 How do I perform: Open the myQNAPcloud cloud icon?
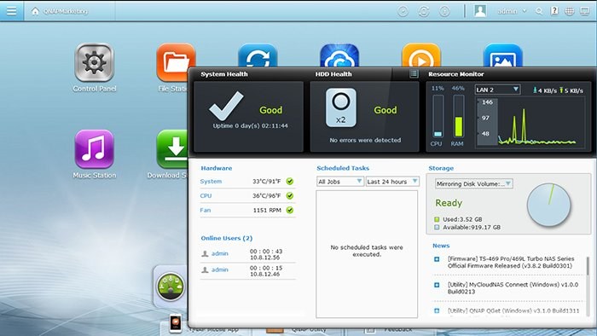click(339, 55)
